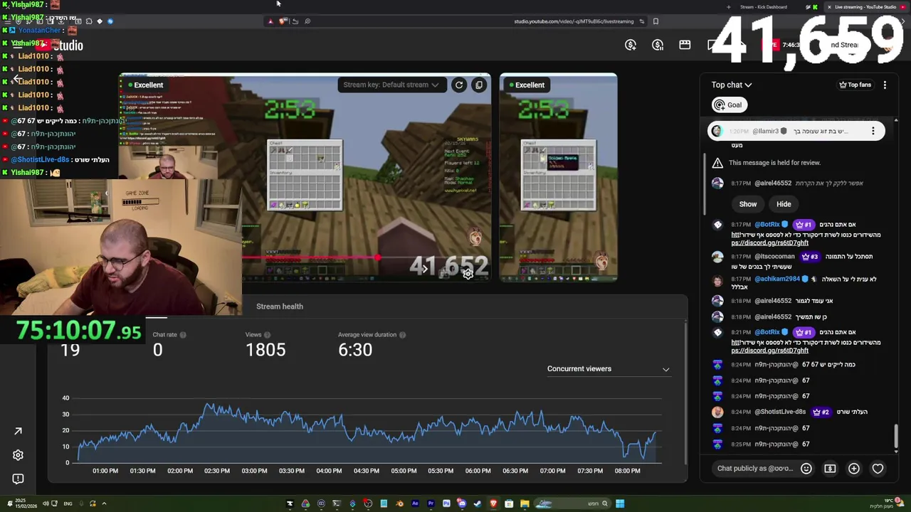Show taskbar hidden icons chevron
This screenshot has height=512, width=911.
(104, 503)
